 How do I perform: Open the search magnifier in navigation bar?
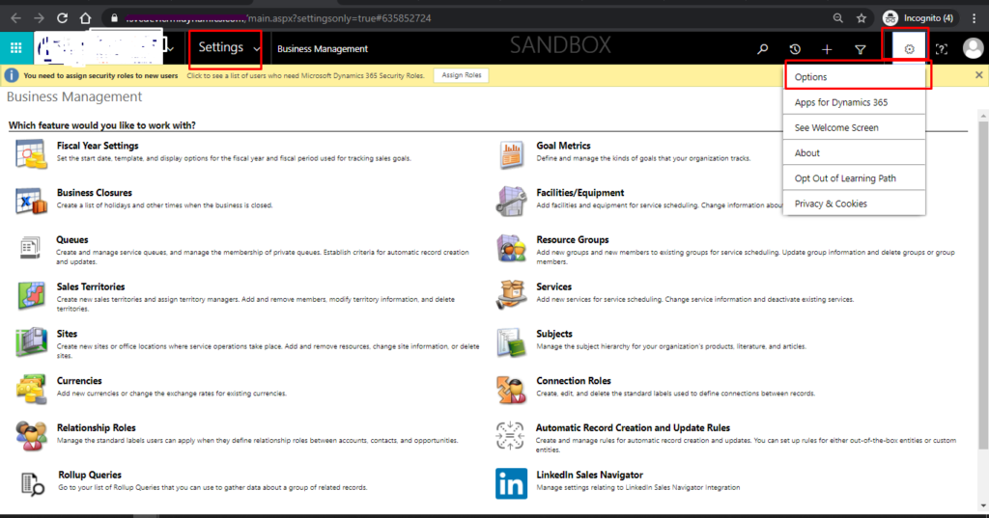(763, 48)
